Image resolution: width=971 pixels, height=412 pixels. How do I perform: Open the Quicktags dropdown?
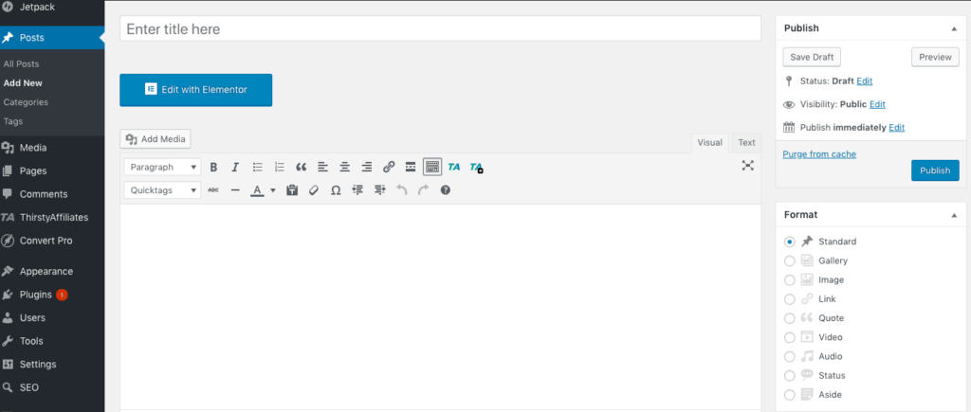pyautogui.click(x=162, y=190)
